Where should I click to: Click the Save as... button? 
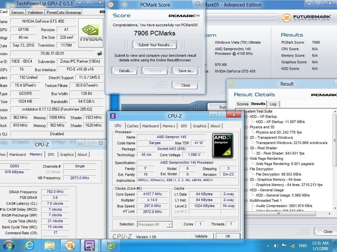click(x=186, y=71)
